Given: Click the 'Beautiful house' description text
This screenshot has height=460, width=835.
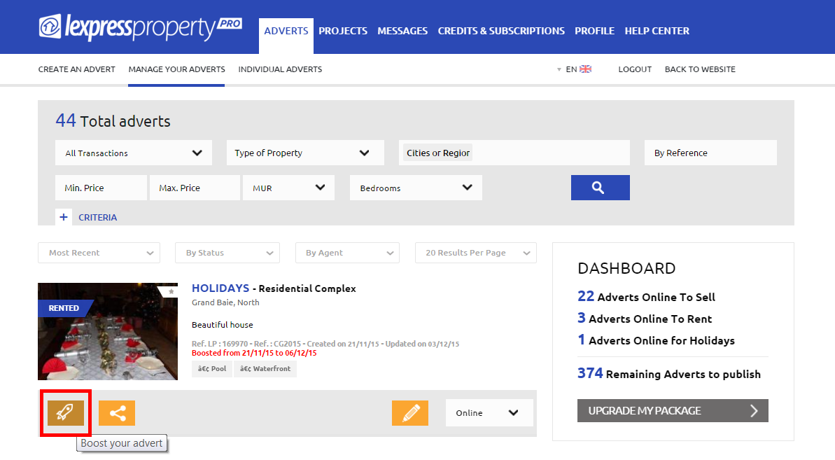Looking at the screenshot, I should (222, 325).
